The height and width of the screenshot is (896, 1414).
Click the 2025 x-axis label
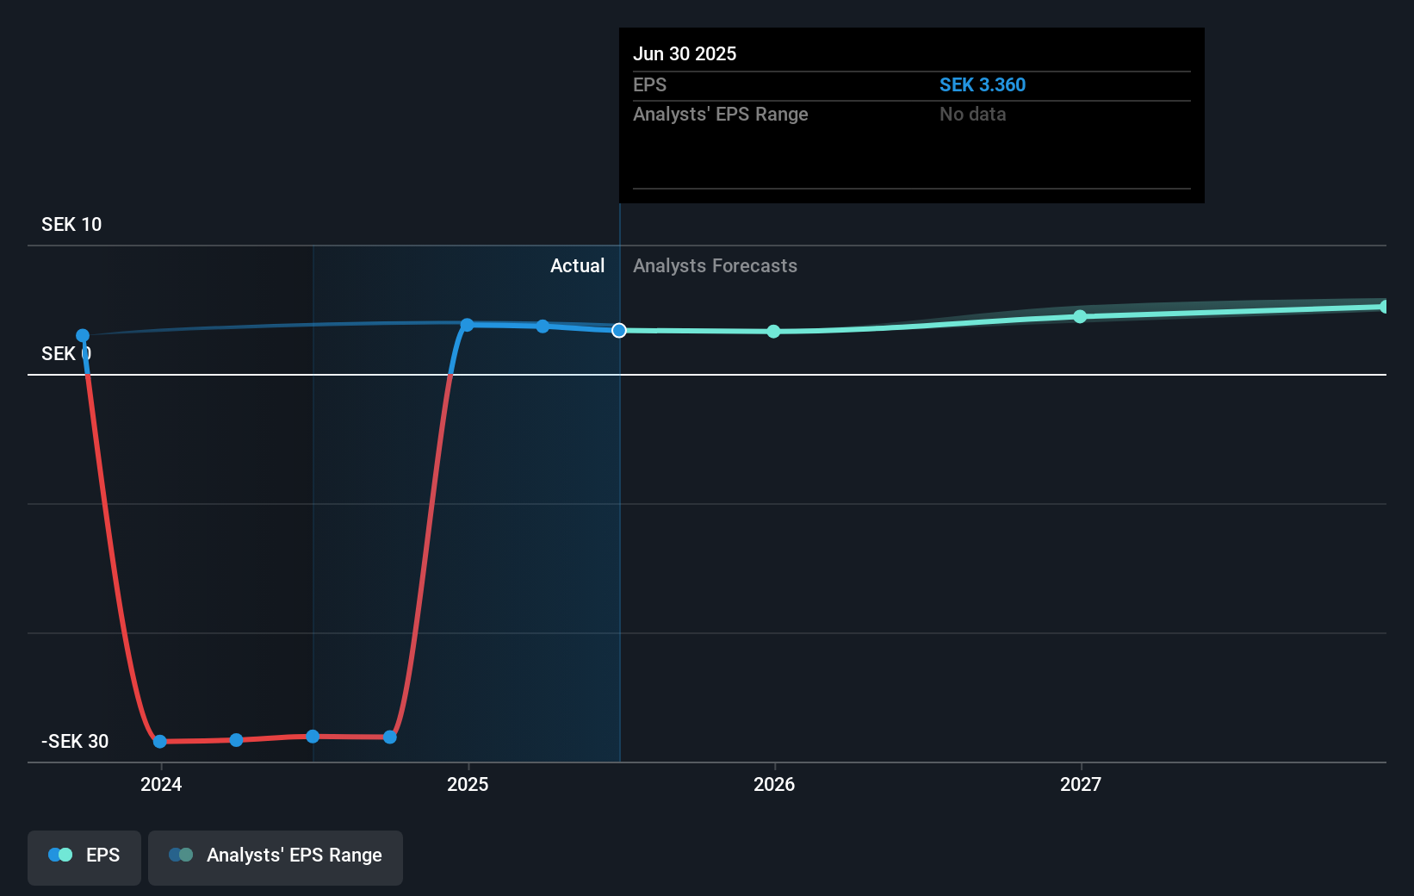coord(468,784)
